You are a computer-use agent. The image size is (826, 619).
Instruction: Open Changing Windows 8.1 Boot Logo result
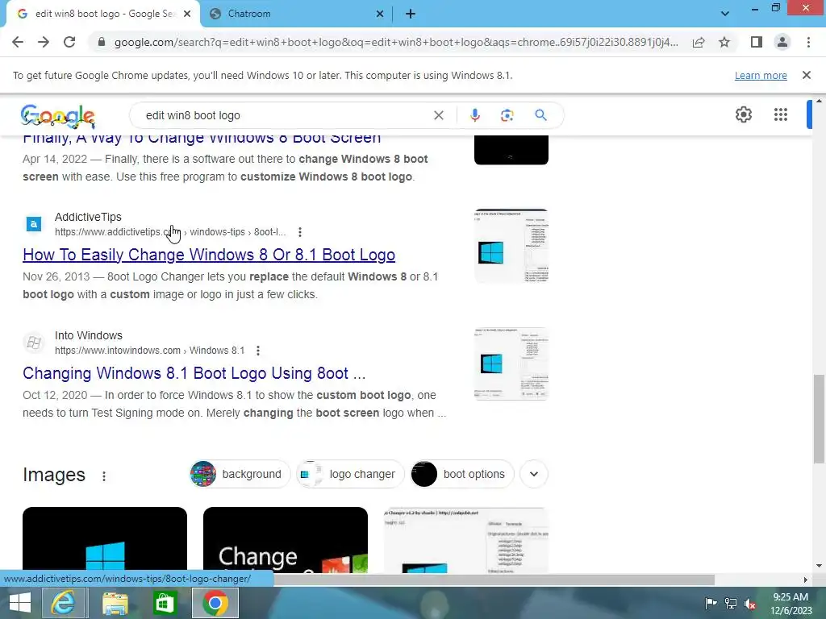click(194, 373)
